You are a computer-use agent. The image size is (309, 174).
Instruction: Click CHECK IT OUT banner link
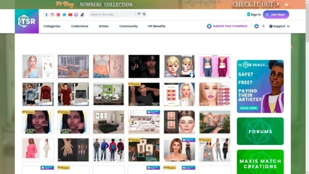coord(256,4)
